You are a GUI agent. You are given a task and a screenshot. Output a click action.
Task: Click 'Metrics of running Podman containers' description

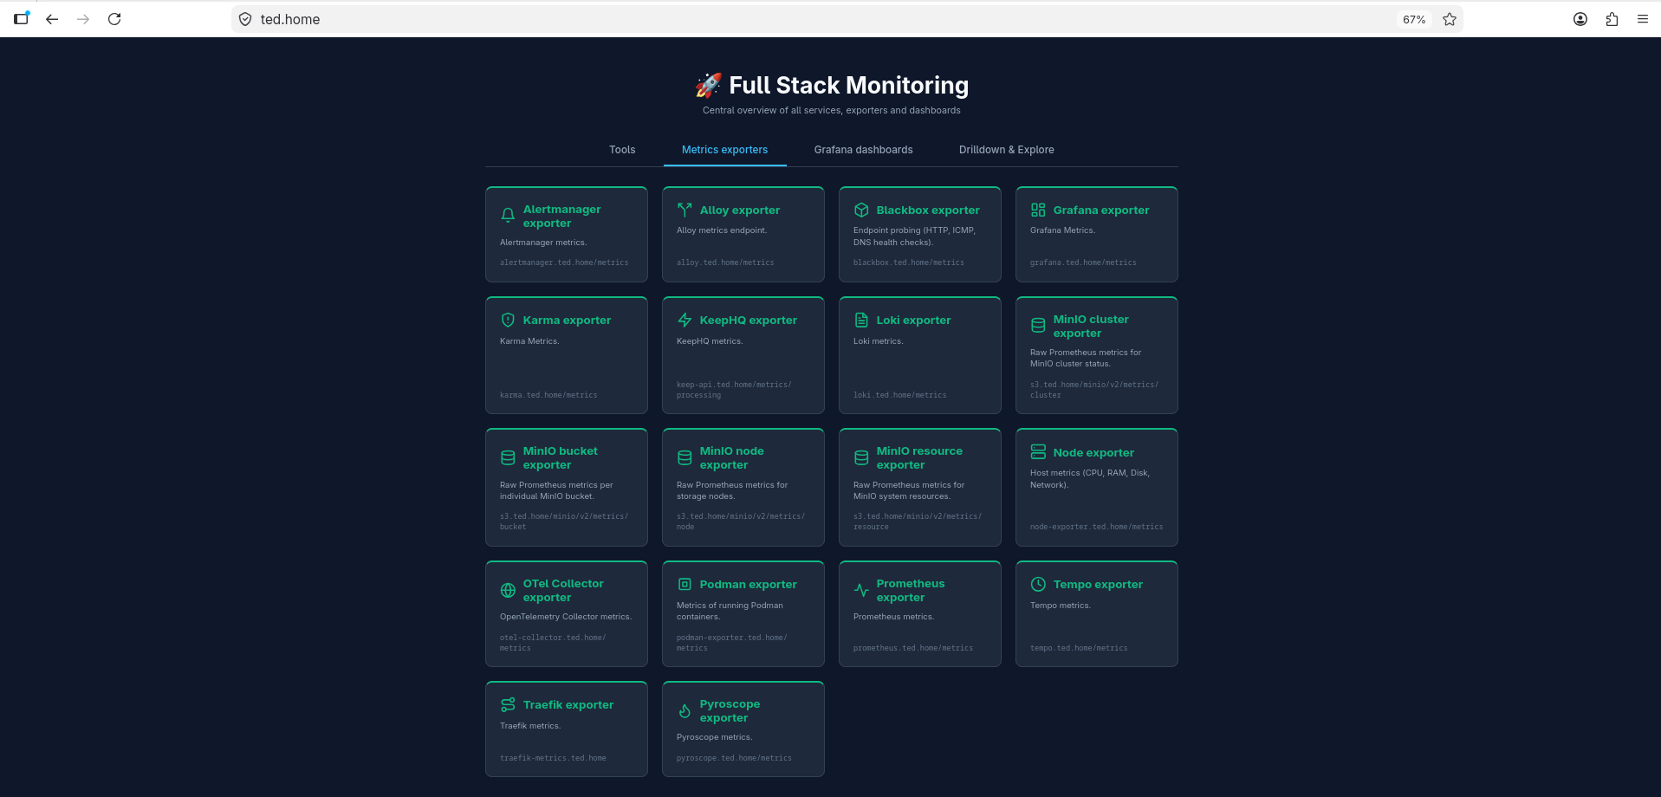click(x=730, y=611)
